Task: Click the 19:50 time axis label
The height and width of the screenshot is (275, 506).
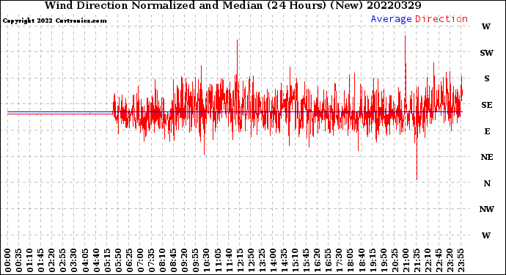Action: pos(384,261)
